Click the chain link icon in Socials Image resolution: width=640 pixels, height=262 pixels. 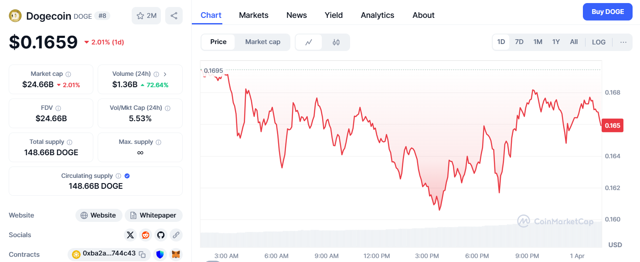coord(176,235)
